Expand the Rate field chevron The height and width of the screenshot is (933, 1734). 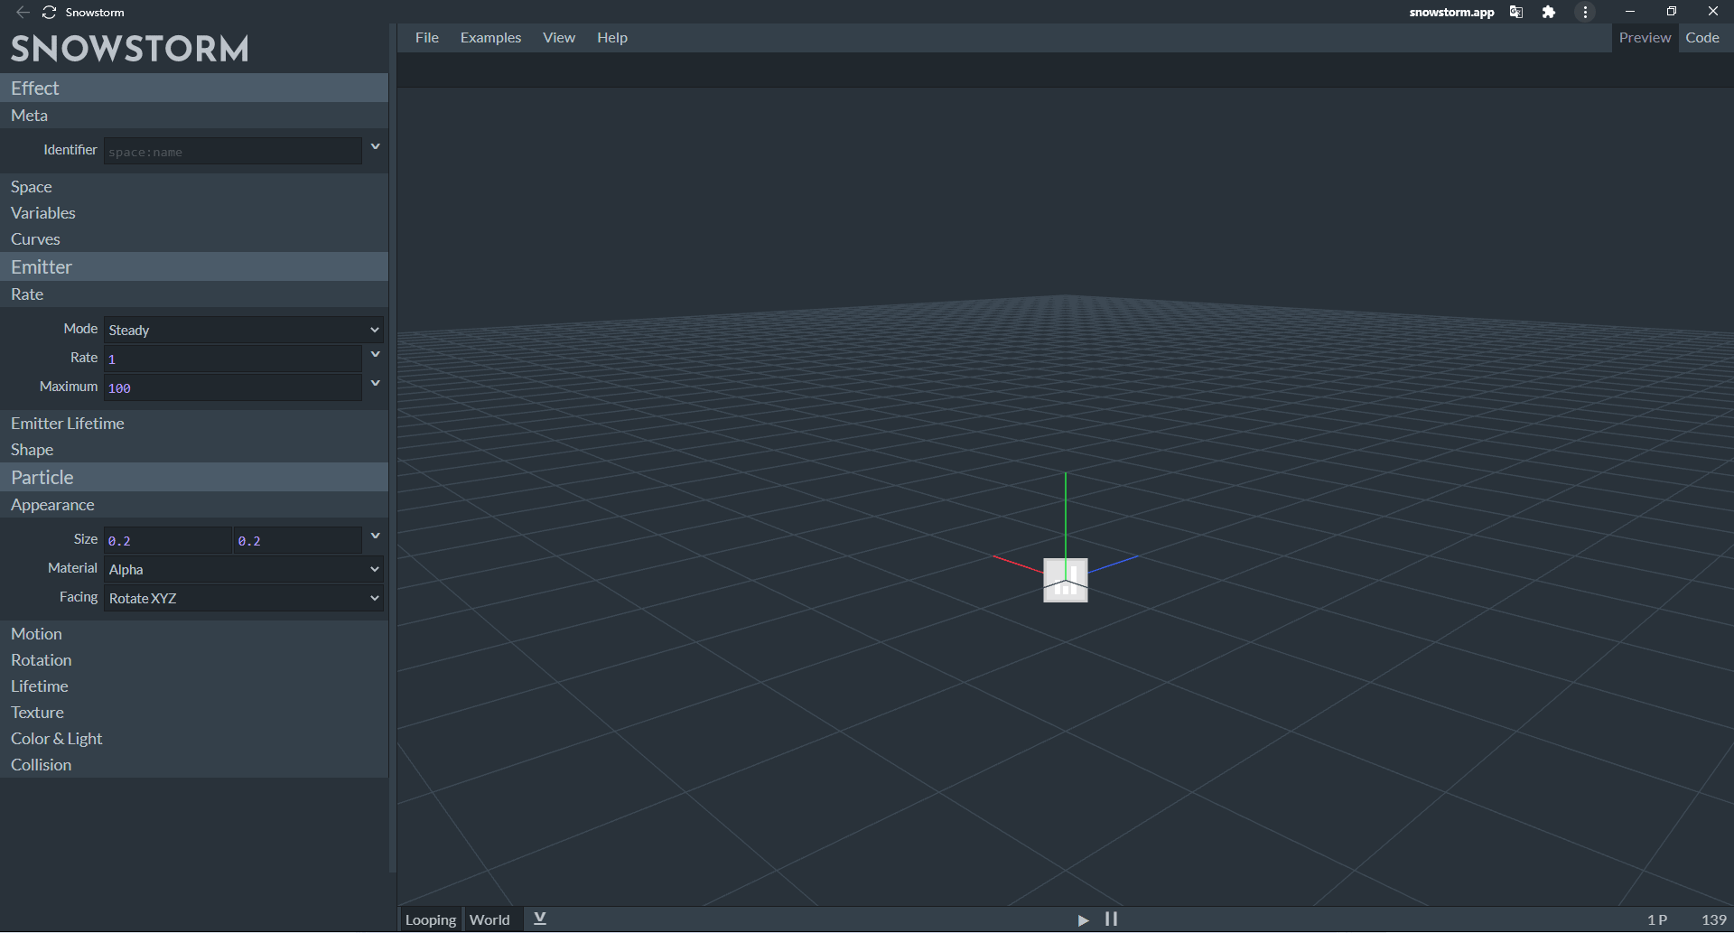pyautogui.click(x=375, y=355)
